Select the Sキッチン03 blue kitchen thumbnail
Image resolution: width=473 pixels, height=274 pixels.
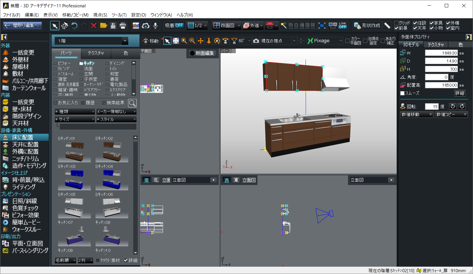(x=74, y=180)
